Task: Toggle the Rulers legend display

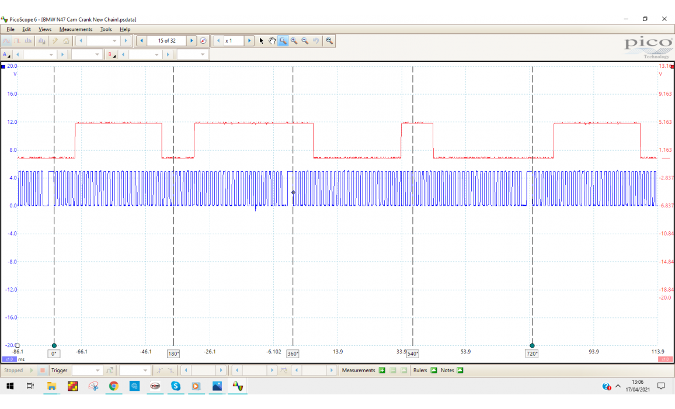Action: 434,370
